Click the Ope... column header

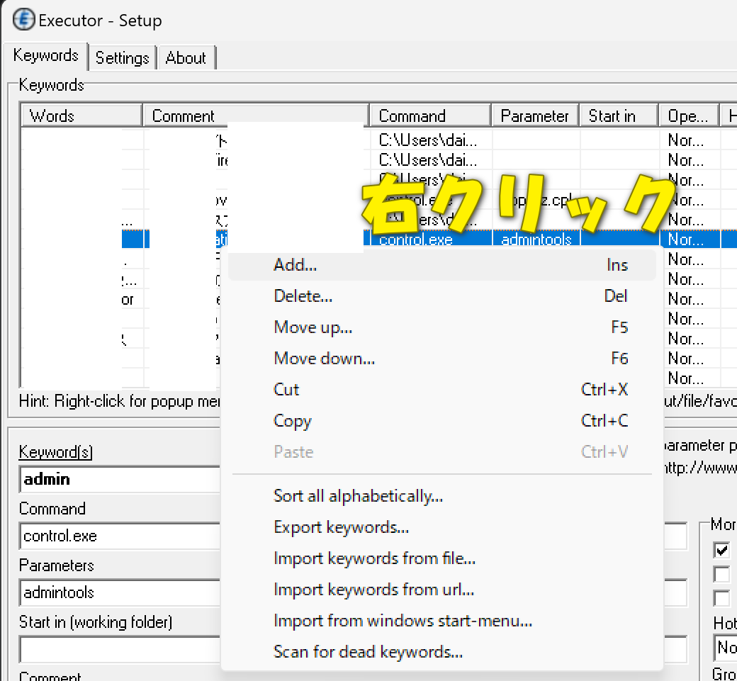click(x=689, y=116)
